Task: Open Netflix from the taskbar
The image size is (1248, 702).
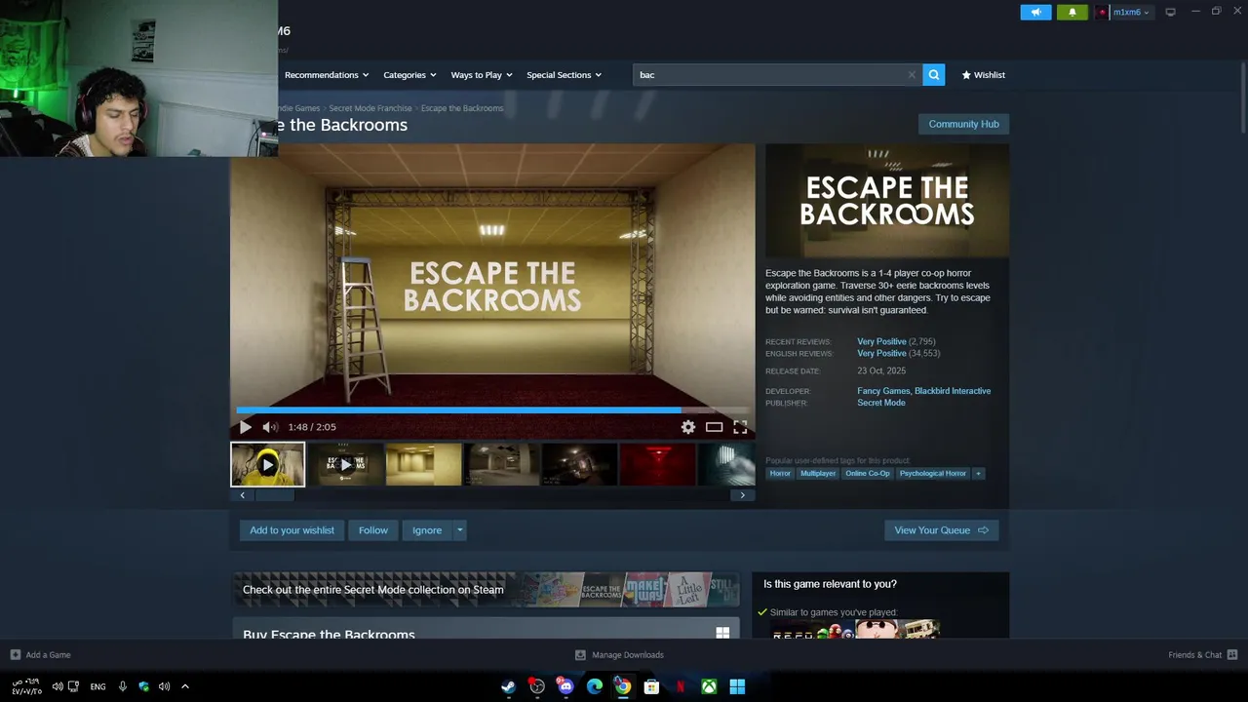Action: 680,686
